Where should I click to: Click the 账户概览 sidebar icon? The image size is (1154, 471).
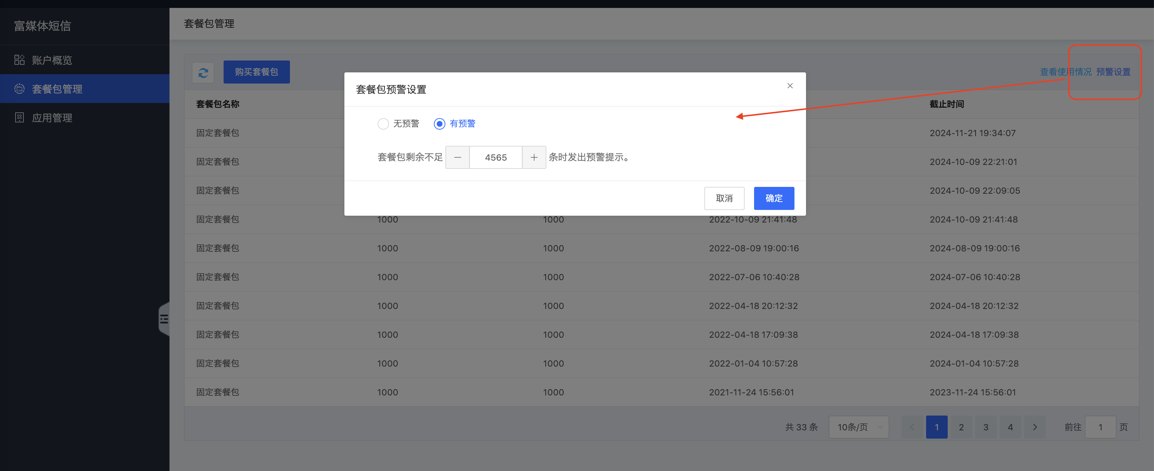tap(19, 60)
